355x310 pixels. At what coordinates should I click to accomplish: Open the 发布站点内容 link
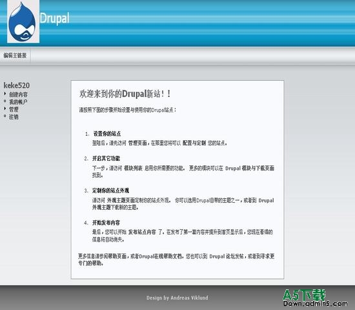(x=142, y=232)
